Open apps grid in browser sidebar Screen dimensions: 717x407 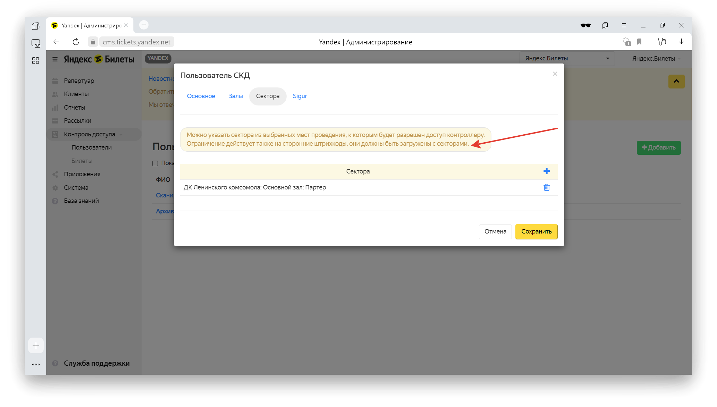click(35, 61)
